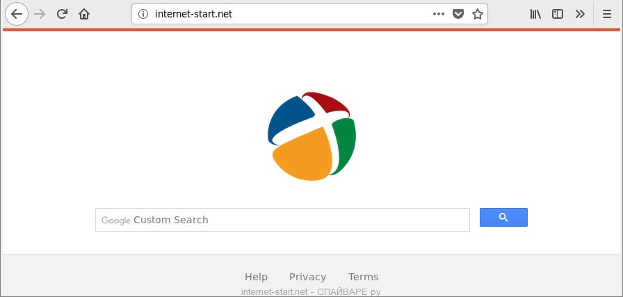Open the page actions three-dot menu
The image size is (623, 297).
pos(438,14)
